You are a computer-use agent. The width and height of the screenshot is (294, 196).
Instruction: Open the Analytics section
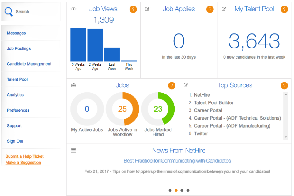pos(15,95)
